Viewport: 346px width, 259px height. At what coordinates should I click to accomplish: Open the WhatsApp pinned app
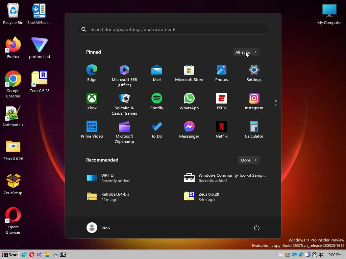[x=189, y=102]
